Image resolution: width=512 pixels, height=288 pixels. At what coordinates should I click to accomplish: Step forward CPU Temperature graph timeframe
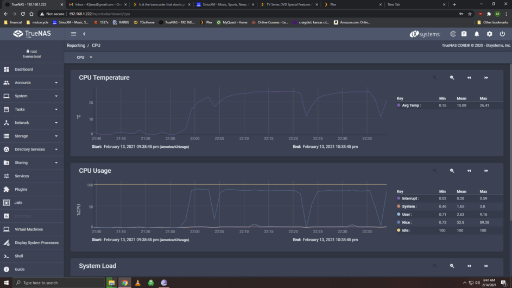point(486,78)
